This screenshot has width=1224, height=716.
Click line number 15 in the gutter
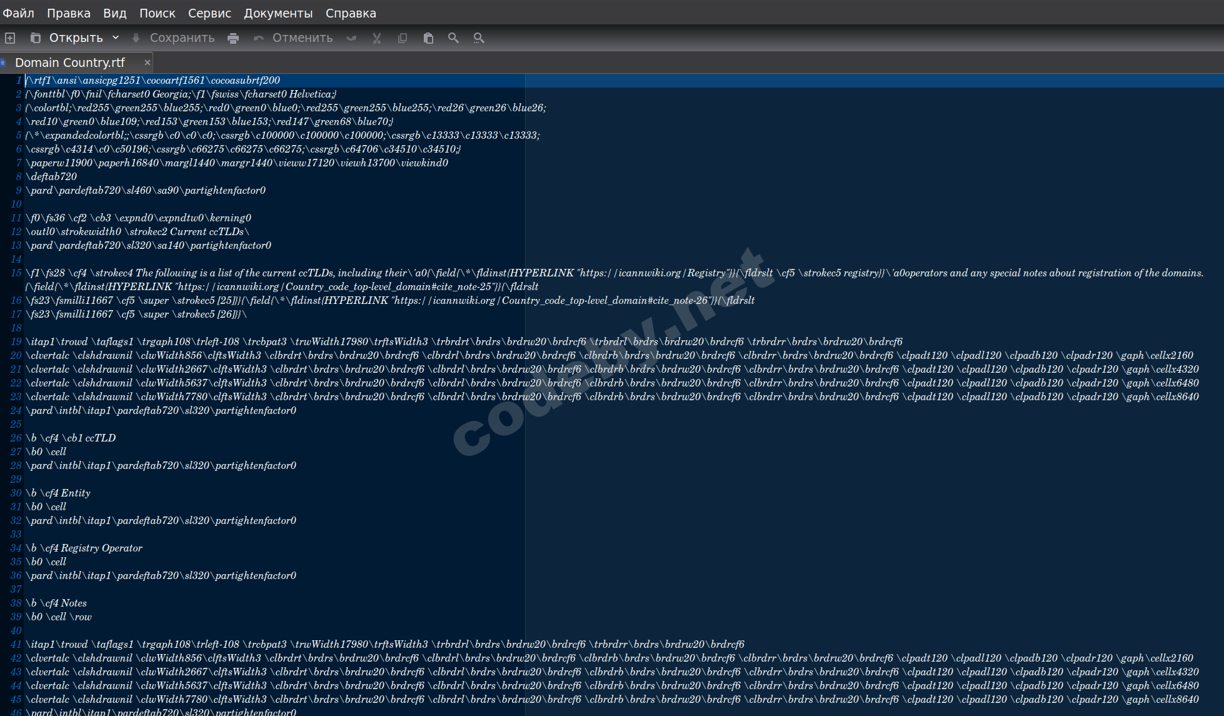coord(16,273)
